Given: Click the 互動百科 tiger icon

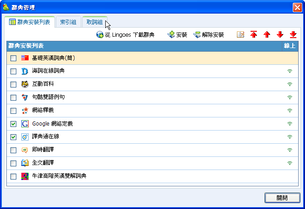Looking at the screenshot, I should (x=25, y=84).
